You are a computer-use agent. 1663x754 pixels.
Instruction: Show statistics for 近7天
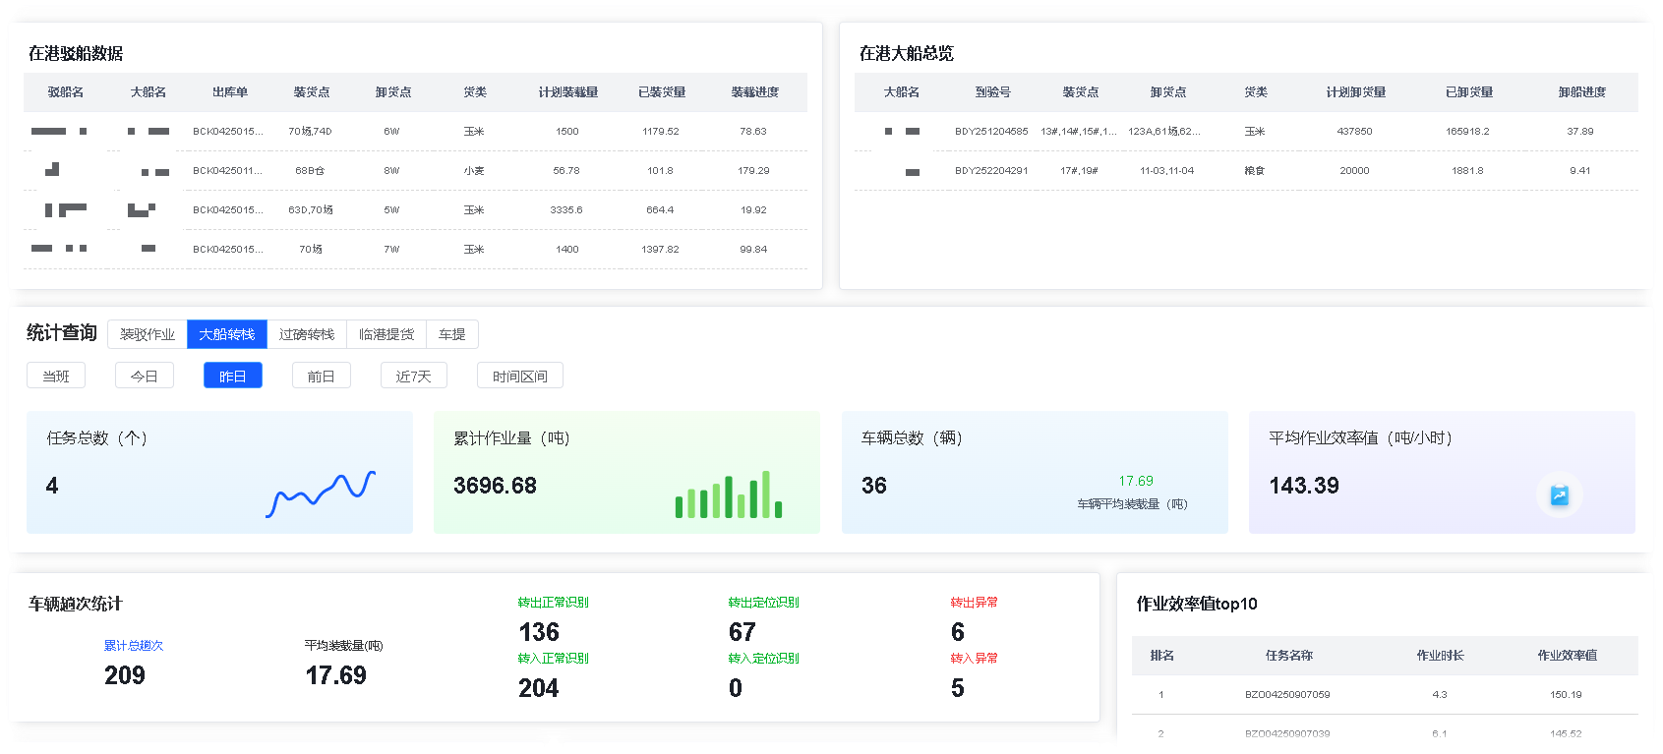[414, 376]
